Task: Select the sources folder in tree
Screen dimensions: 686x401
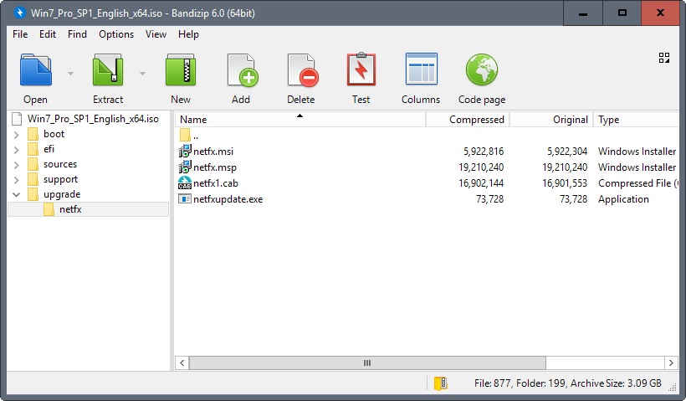Action: click(x=60, y=164)
